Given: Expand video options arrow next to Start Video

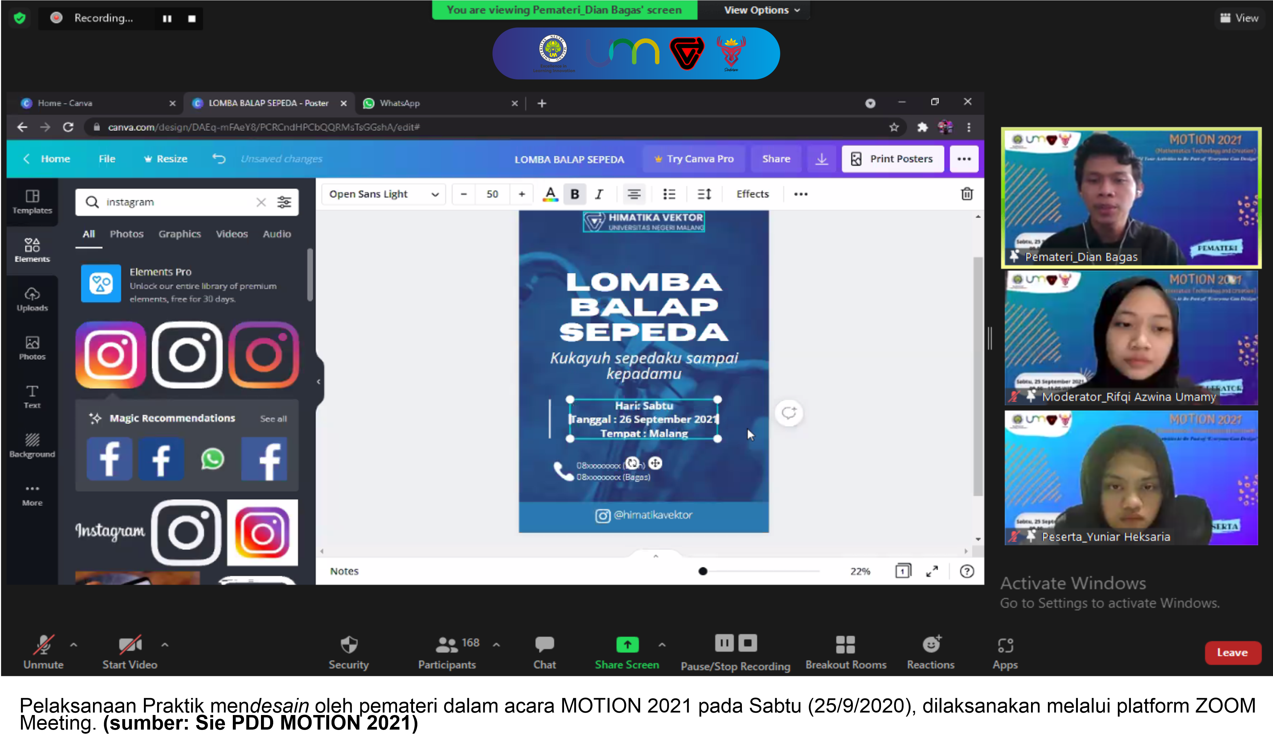Looking at the screenshot, I should coord(165,645).
